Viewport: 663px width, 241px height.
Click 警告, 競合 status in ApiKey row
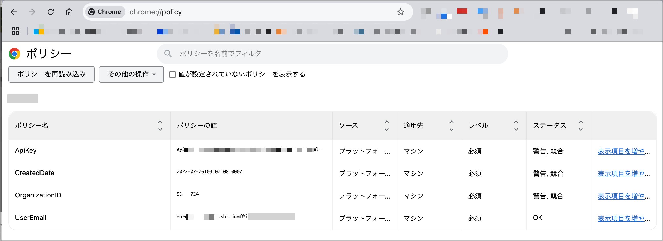click(x=548, y=151)
